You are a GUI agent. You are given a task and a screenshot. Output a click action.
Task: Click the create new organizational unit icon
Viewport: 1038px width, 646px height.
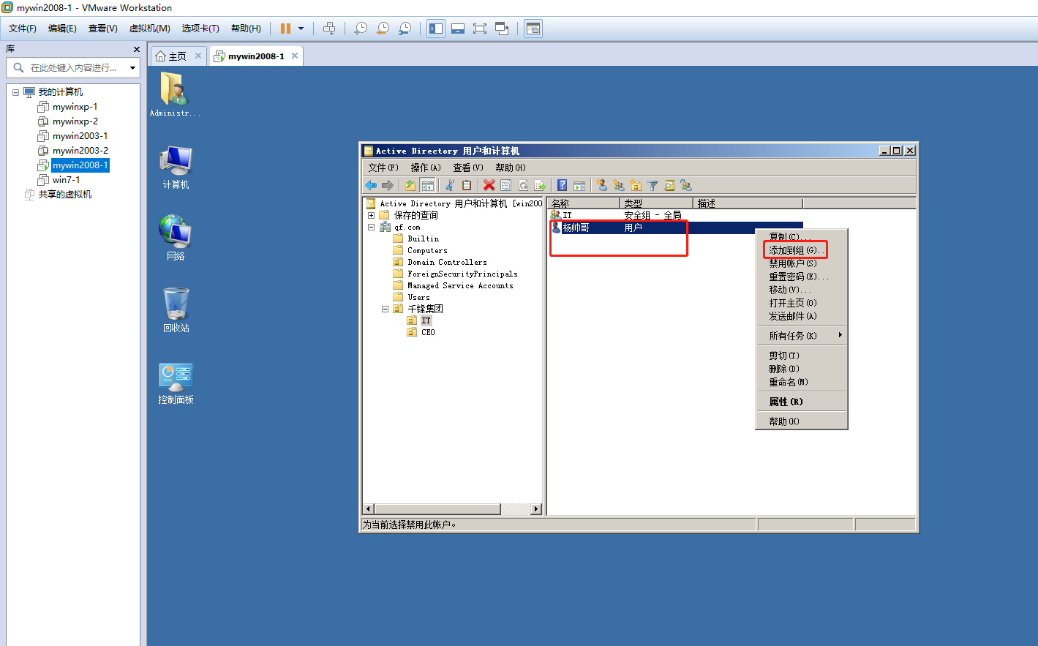pyautogui.click(x=636, y=185)
